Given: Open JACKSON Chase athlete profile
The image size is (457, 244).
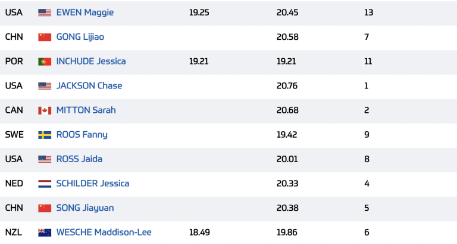Looking at the screenshot, I should tap(89, 86).
